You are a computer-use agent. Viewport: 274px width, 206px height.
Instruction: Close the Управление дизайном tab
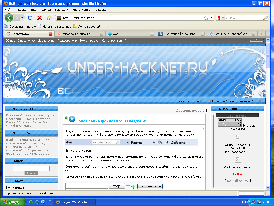coord(101,34)
